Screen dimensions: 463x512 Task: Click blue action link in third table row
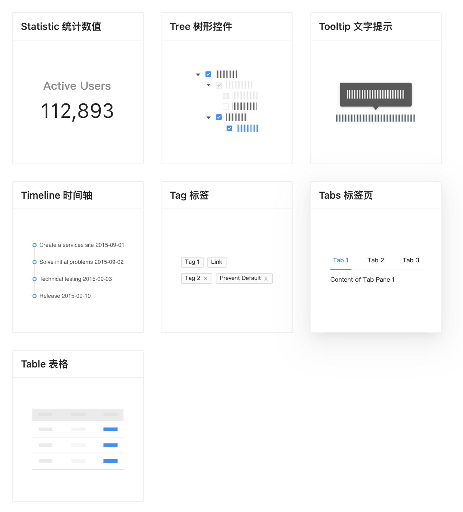click(x=110, y=461)
